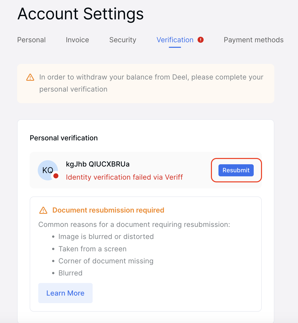Image resolution: width=298 pixels, height=323 pixels.
Task: Click the red alert badge next to Verification tab
Action: (x=200, y=40)
